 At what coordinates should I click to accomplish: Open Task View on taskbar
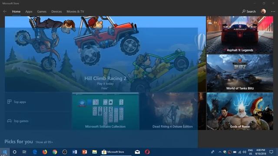pyautogui.click(x=24, y=152)
